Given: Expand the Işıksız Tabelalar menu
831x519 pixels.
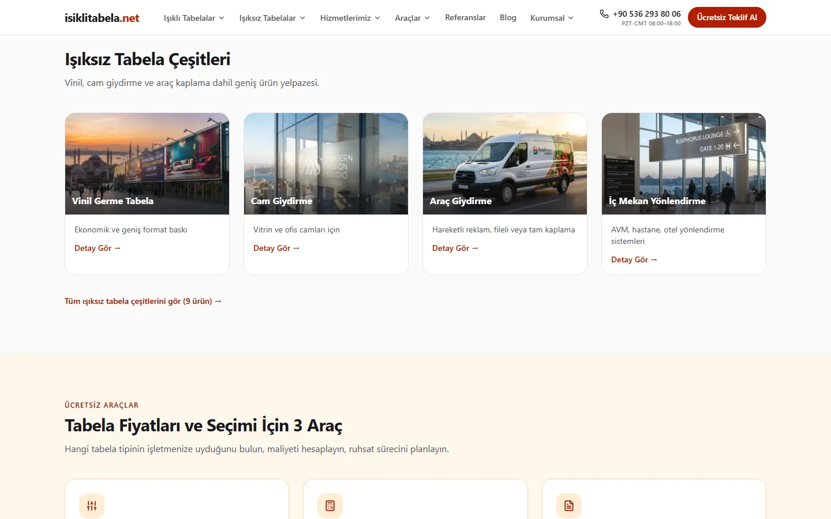Looking at the screenshot, I should tap(272, 18).
